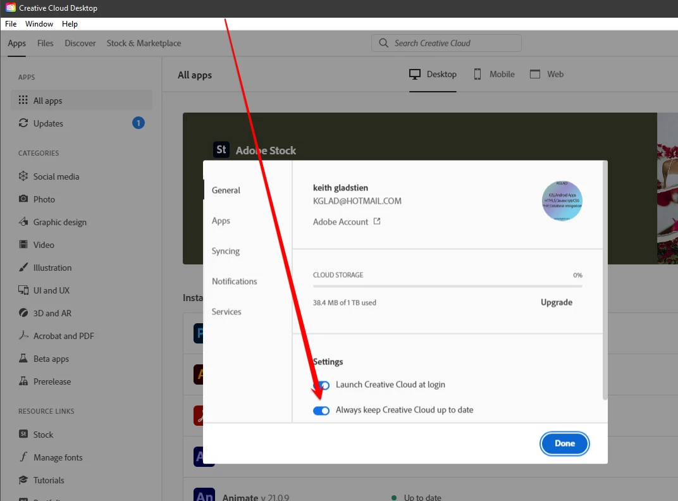Screen dimensions: 678x501
Task: Click the Acrobat and PDF icon
Action: 23,335
